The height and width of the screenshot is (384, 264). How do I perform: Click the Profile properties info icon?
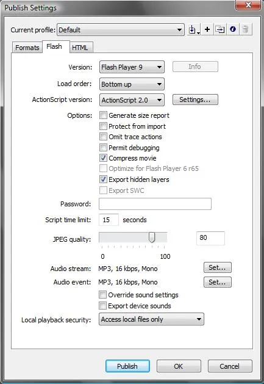(x=233, y=30)
